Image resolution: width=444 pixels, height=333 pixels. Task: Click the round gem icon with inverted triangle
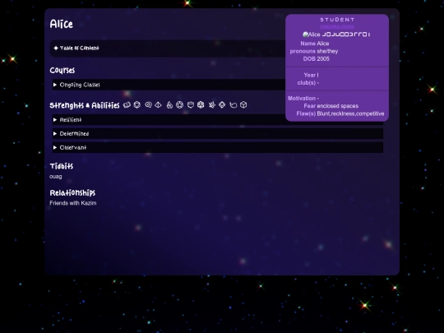137,105
